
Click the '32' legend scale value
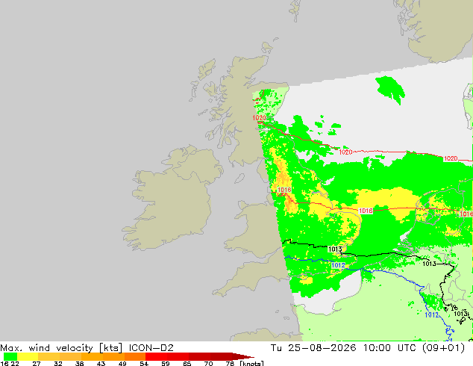(57, 363)
